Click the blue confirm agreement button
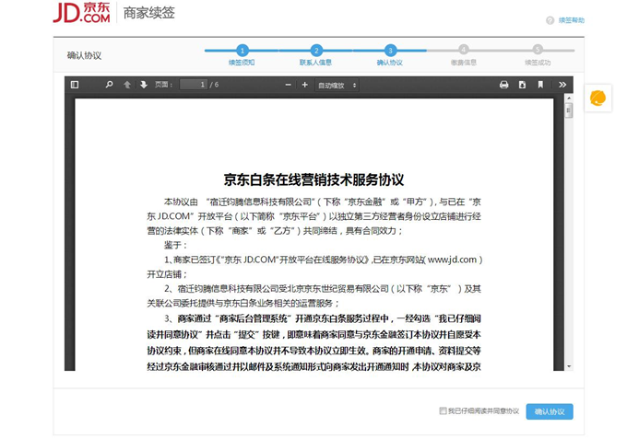Screen dimensions: 627x439 pos(550,411)
